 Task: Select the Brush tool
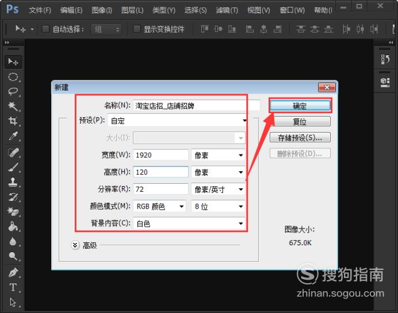pyautogui.click(x=13, y=167)
